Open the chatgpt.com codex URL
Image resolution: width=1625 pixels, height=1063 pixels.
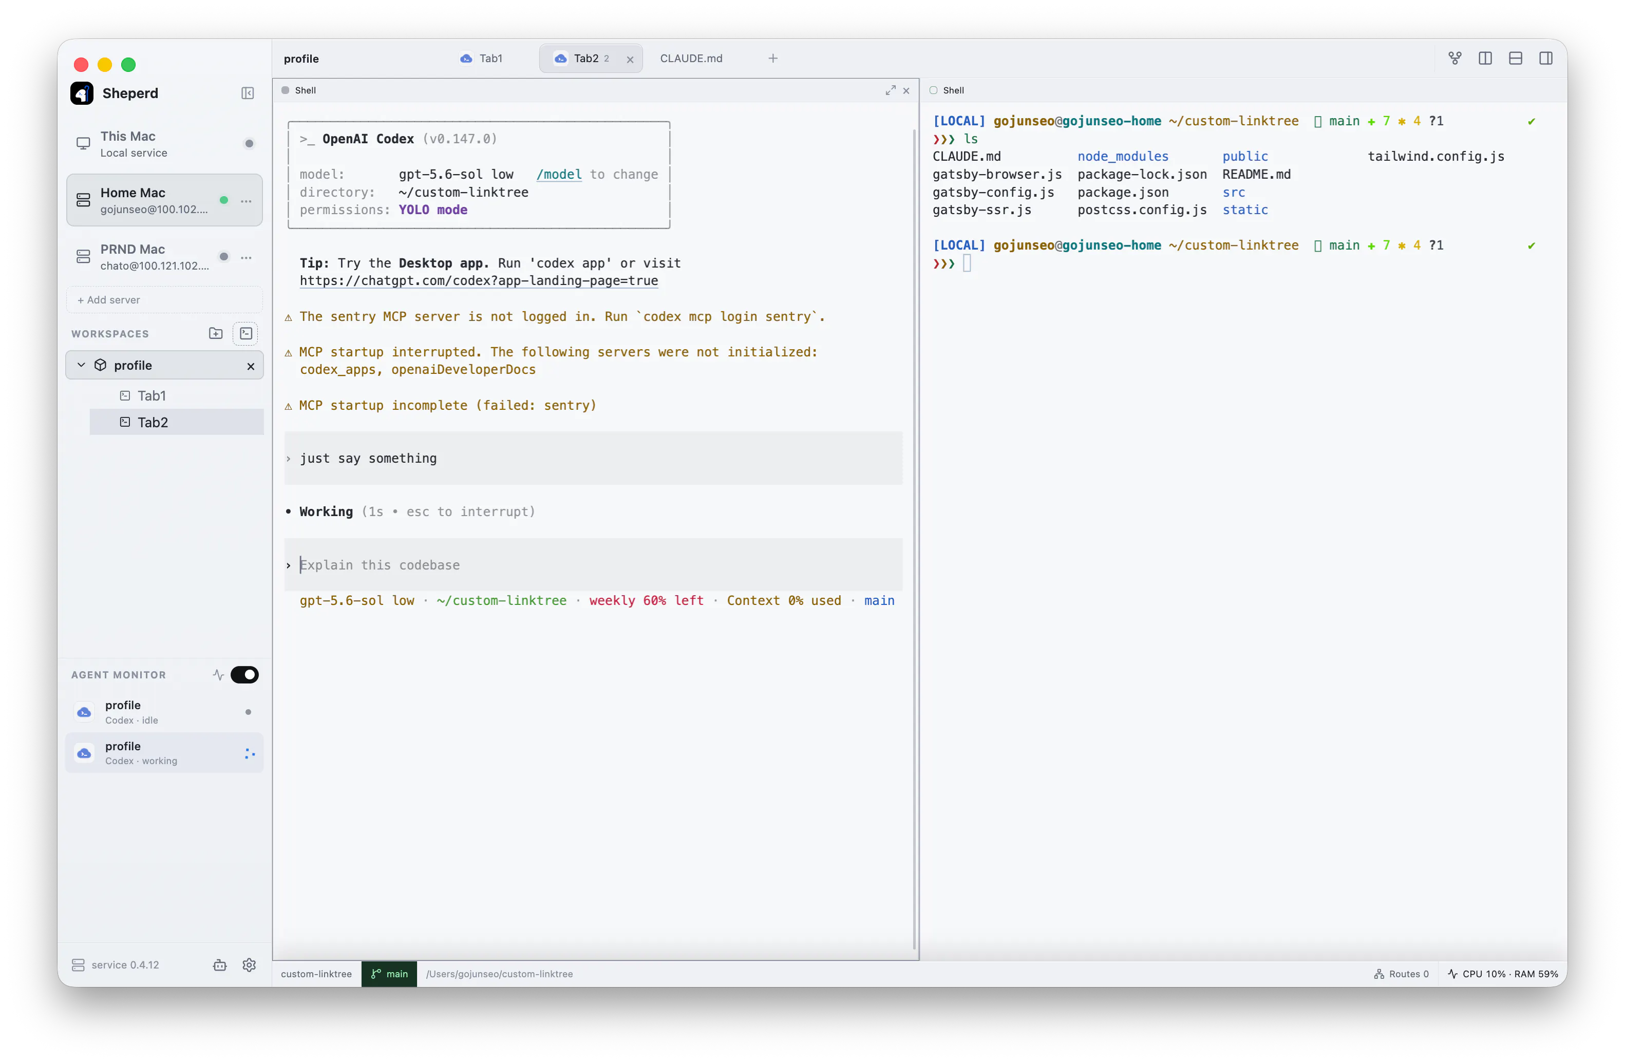tap(479, 280)
